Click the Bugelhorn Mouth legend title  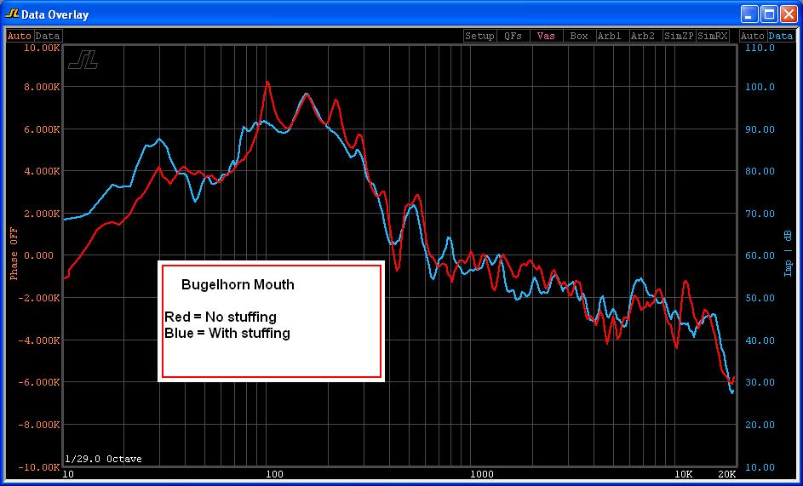238,285
